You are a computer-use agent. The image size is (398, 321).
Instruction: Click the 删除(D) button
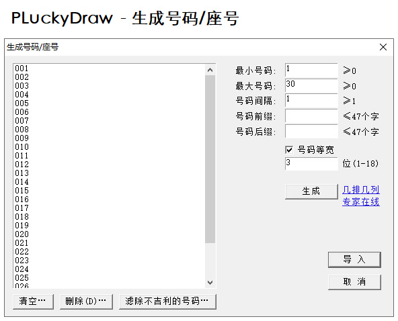[86, 302]
